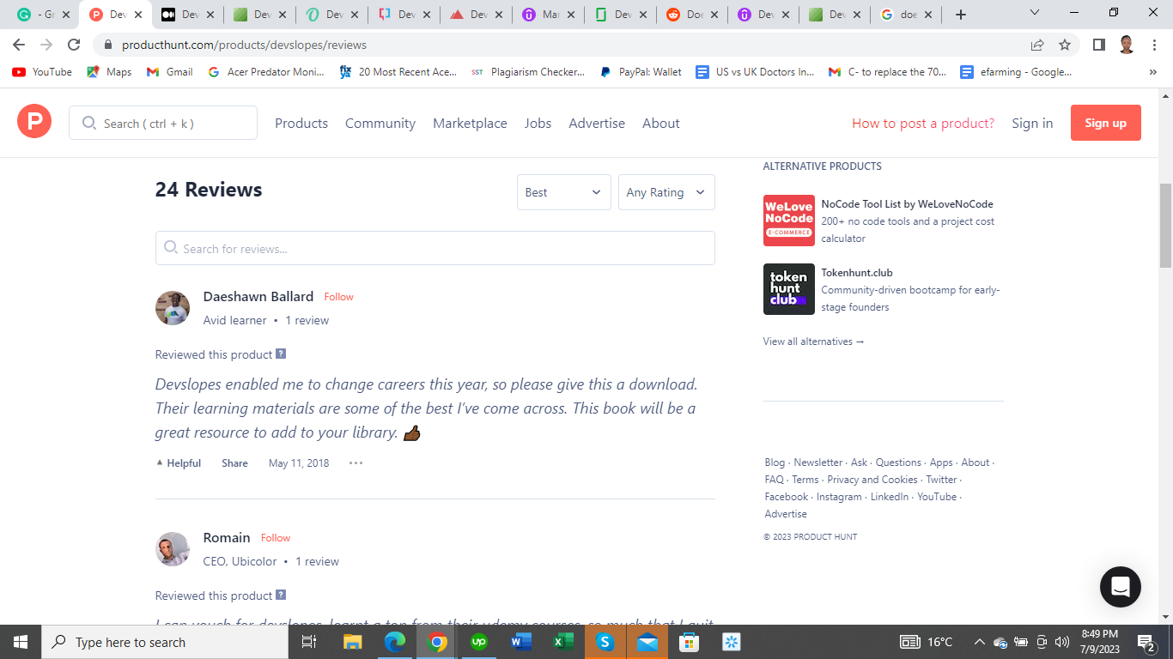Open Privacy and Cookies footer link
The image size is (1173, 659).
(872, 480)
